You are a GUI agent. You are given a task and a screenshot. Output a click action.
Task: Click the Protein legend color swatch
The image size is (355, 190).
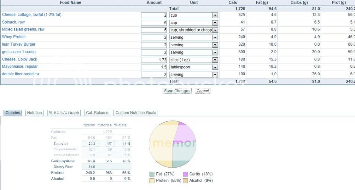152,181
